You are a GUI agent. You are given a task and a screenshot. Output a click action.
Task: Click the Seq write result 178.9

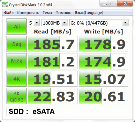pyautogui.click(x=103, y=44)
